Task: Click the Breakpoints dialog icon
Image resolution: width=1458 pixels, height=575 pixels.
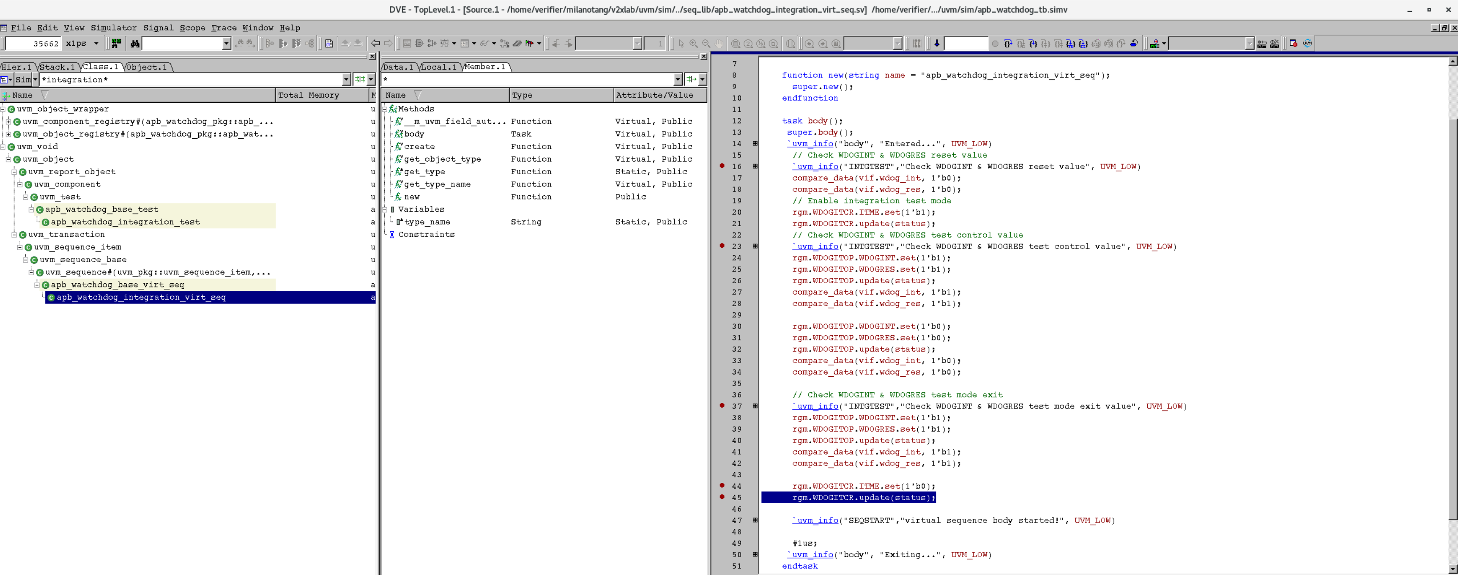Action: 1293,44
